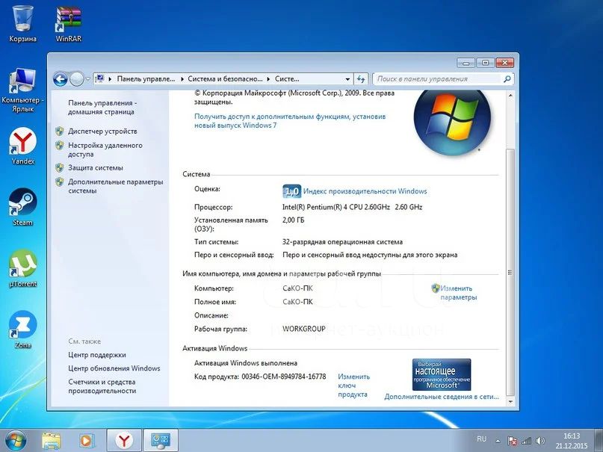This screenshot has width=603, height=452.
Task: Open Панель управления - домашняя страница
Action: pyautogui.click(x=102, y=108)
